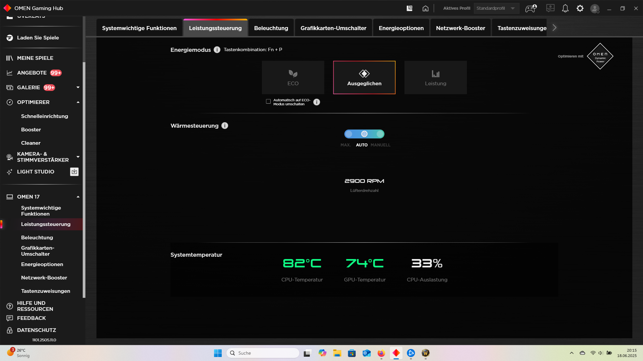Set thermal control slider to MANUELL
The image size is (643, 361).
click(x=380, y=134)
